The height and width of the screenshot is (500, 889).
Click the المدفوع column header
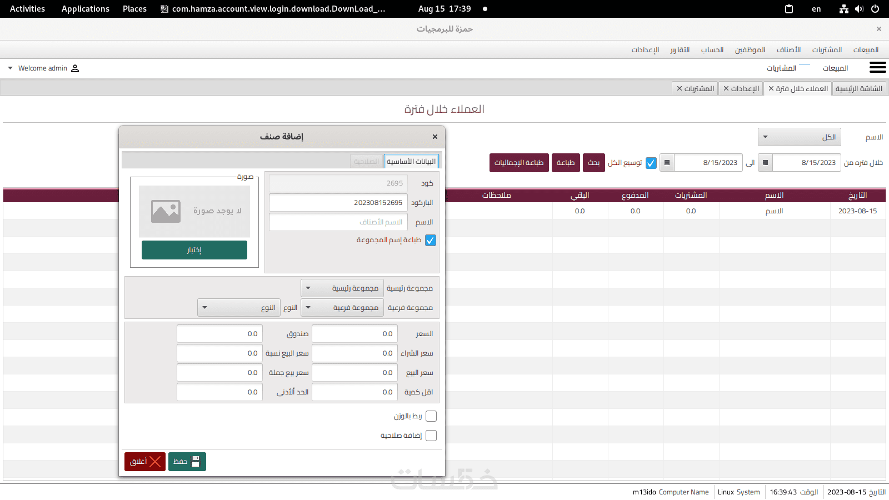pos(635,196)
